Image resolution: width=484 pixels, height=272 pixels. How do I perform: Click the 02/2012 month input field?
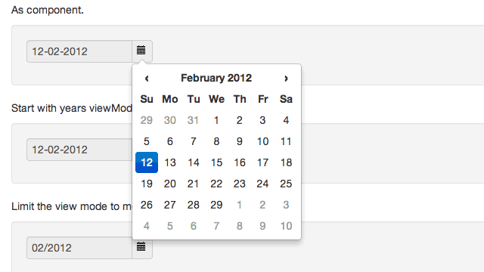(79, 248)
